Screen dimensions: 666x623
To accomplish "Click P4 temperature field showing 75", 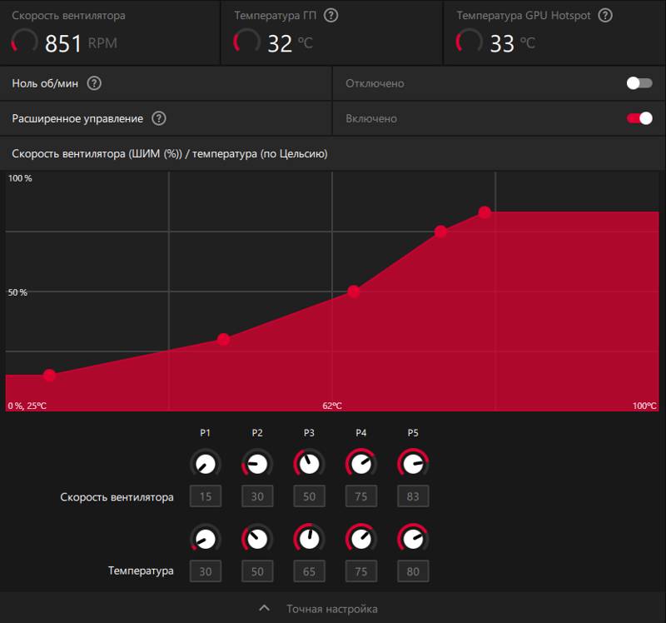I will [361, 571].
